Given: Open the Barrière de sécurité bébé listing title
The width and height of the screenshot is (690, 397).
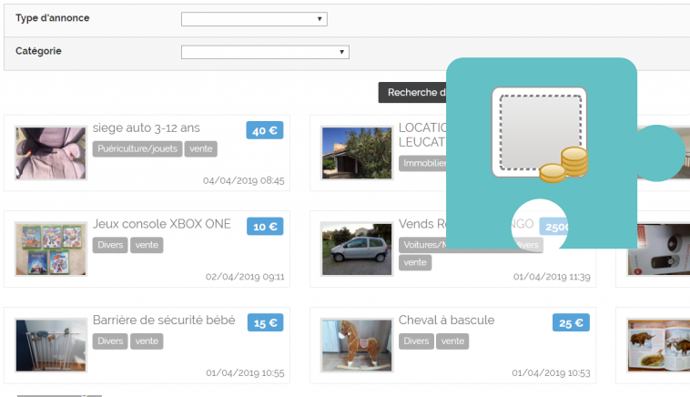Looking at the screenshot, I should click(164, 320).
